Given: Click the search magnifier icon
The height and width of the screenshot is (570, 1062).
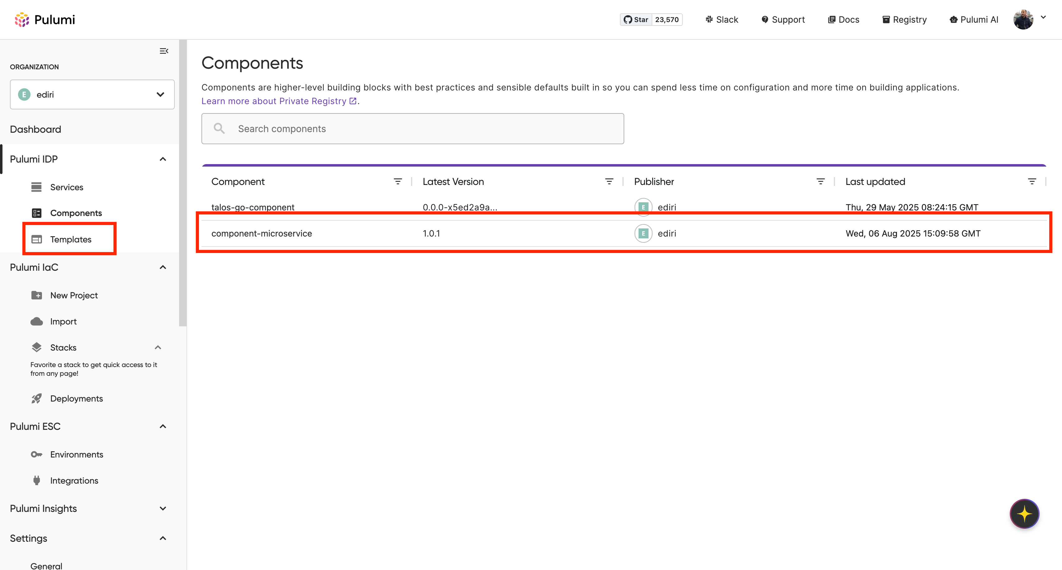Looking at the screenshot, I should tap(219, 129).
